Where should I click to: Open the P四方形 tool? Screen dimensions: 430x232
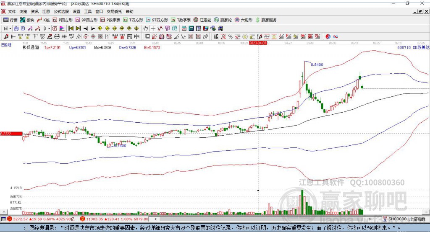(63, 20)
